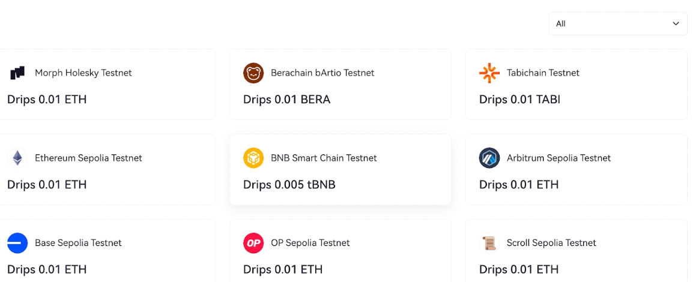
Task: Click the Scroll Sepolia scroll icon
Action: coord(489,244)
